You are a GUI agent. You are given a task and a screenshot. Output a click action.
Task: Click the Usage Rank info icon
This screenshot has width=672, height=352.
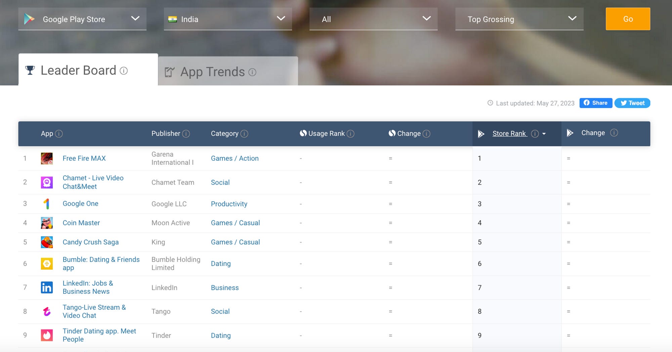350,134
